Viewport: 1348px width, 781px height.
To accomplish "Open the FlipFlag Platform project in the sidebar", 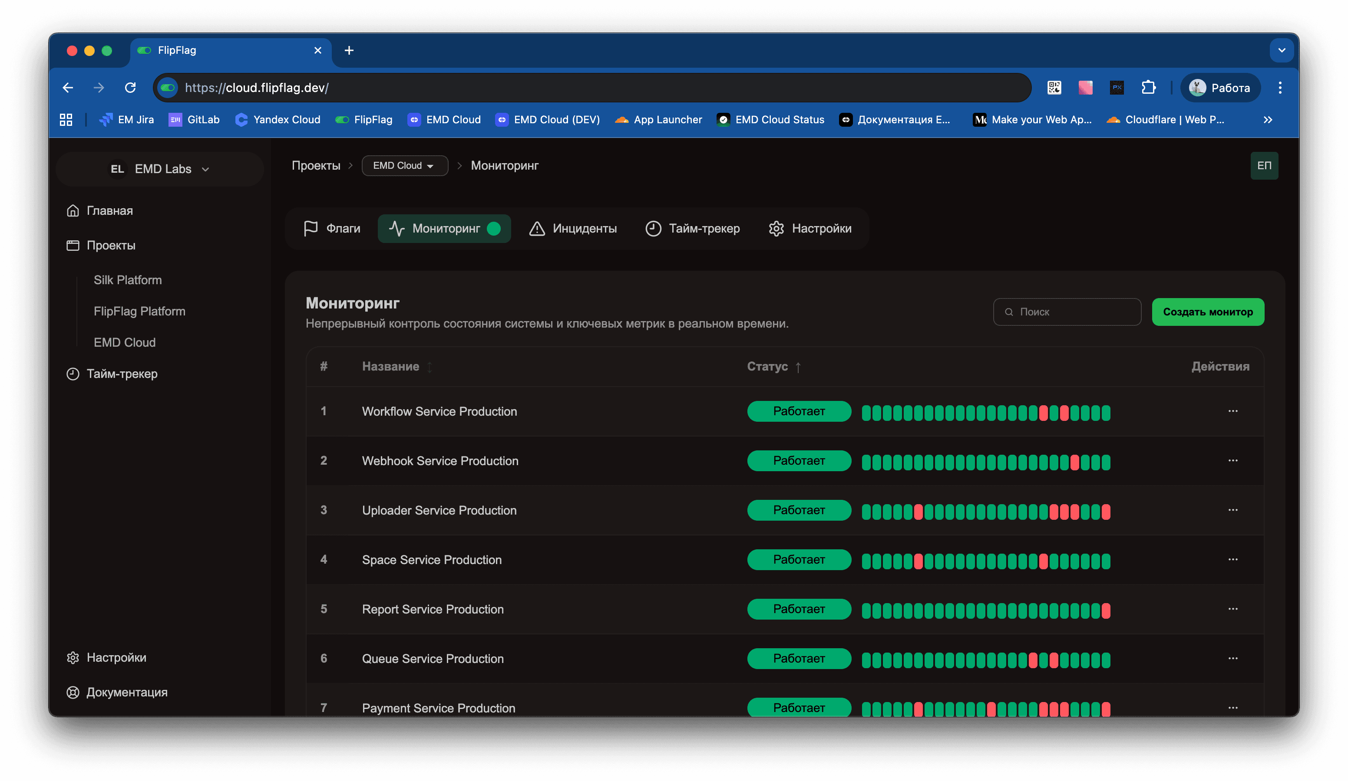I will click(139, 311).
